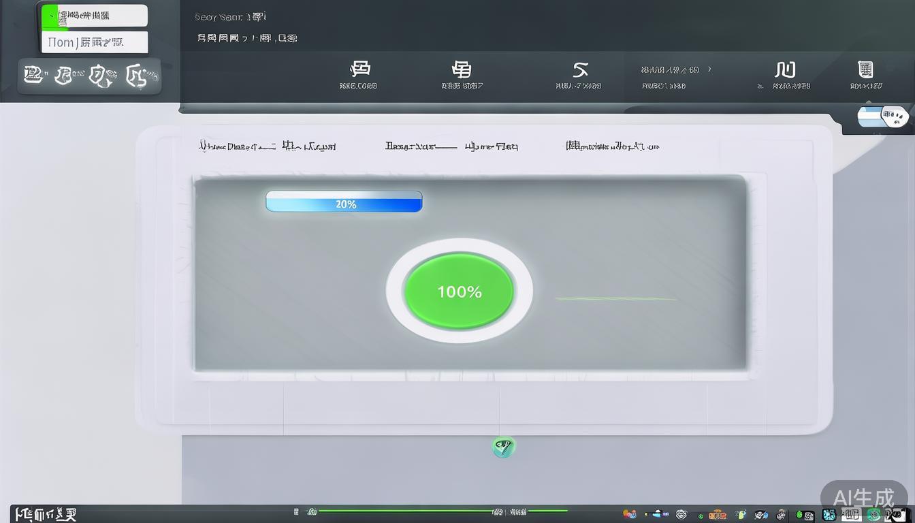Click the fourth icon in the upper-left tool palette
915x523 pixels.
[x=134, y=75]
